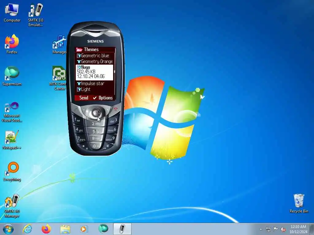Open the Action Center flag icon
Image resolution: width=314 pixels, height=235 pixels.
pos(276,229)
